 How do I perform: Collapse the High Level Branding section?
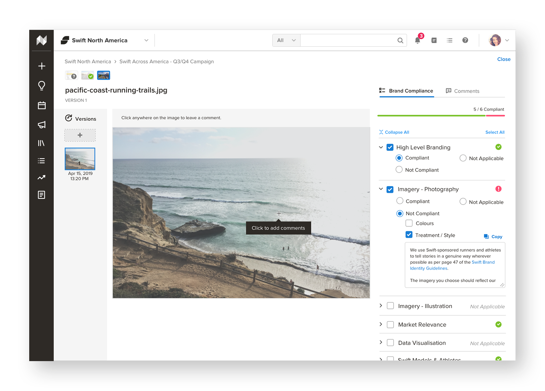[x=381, y=147]
